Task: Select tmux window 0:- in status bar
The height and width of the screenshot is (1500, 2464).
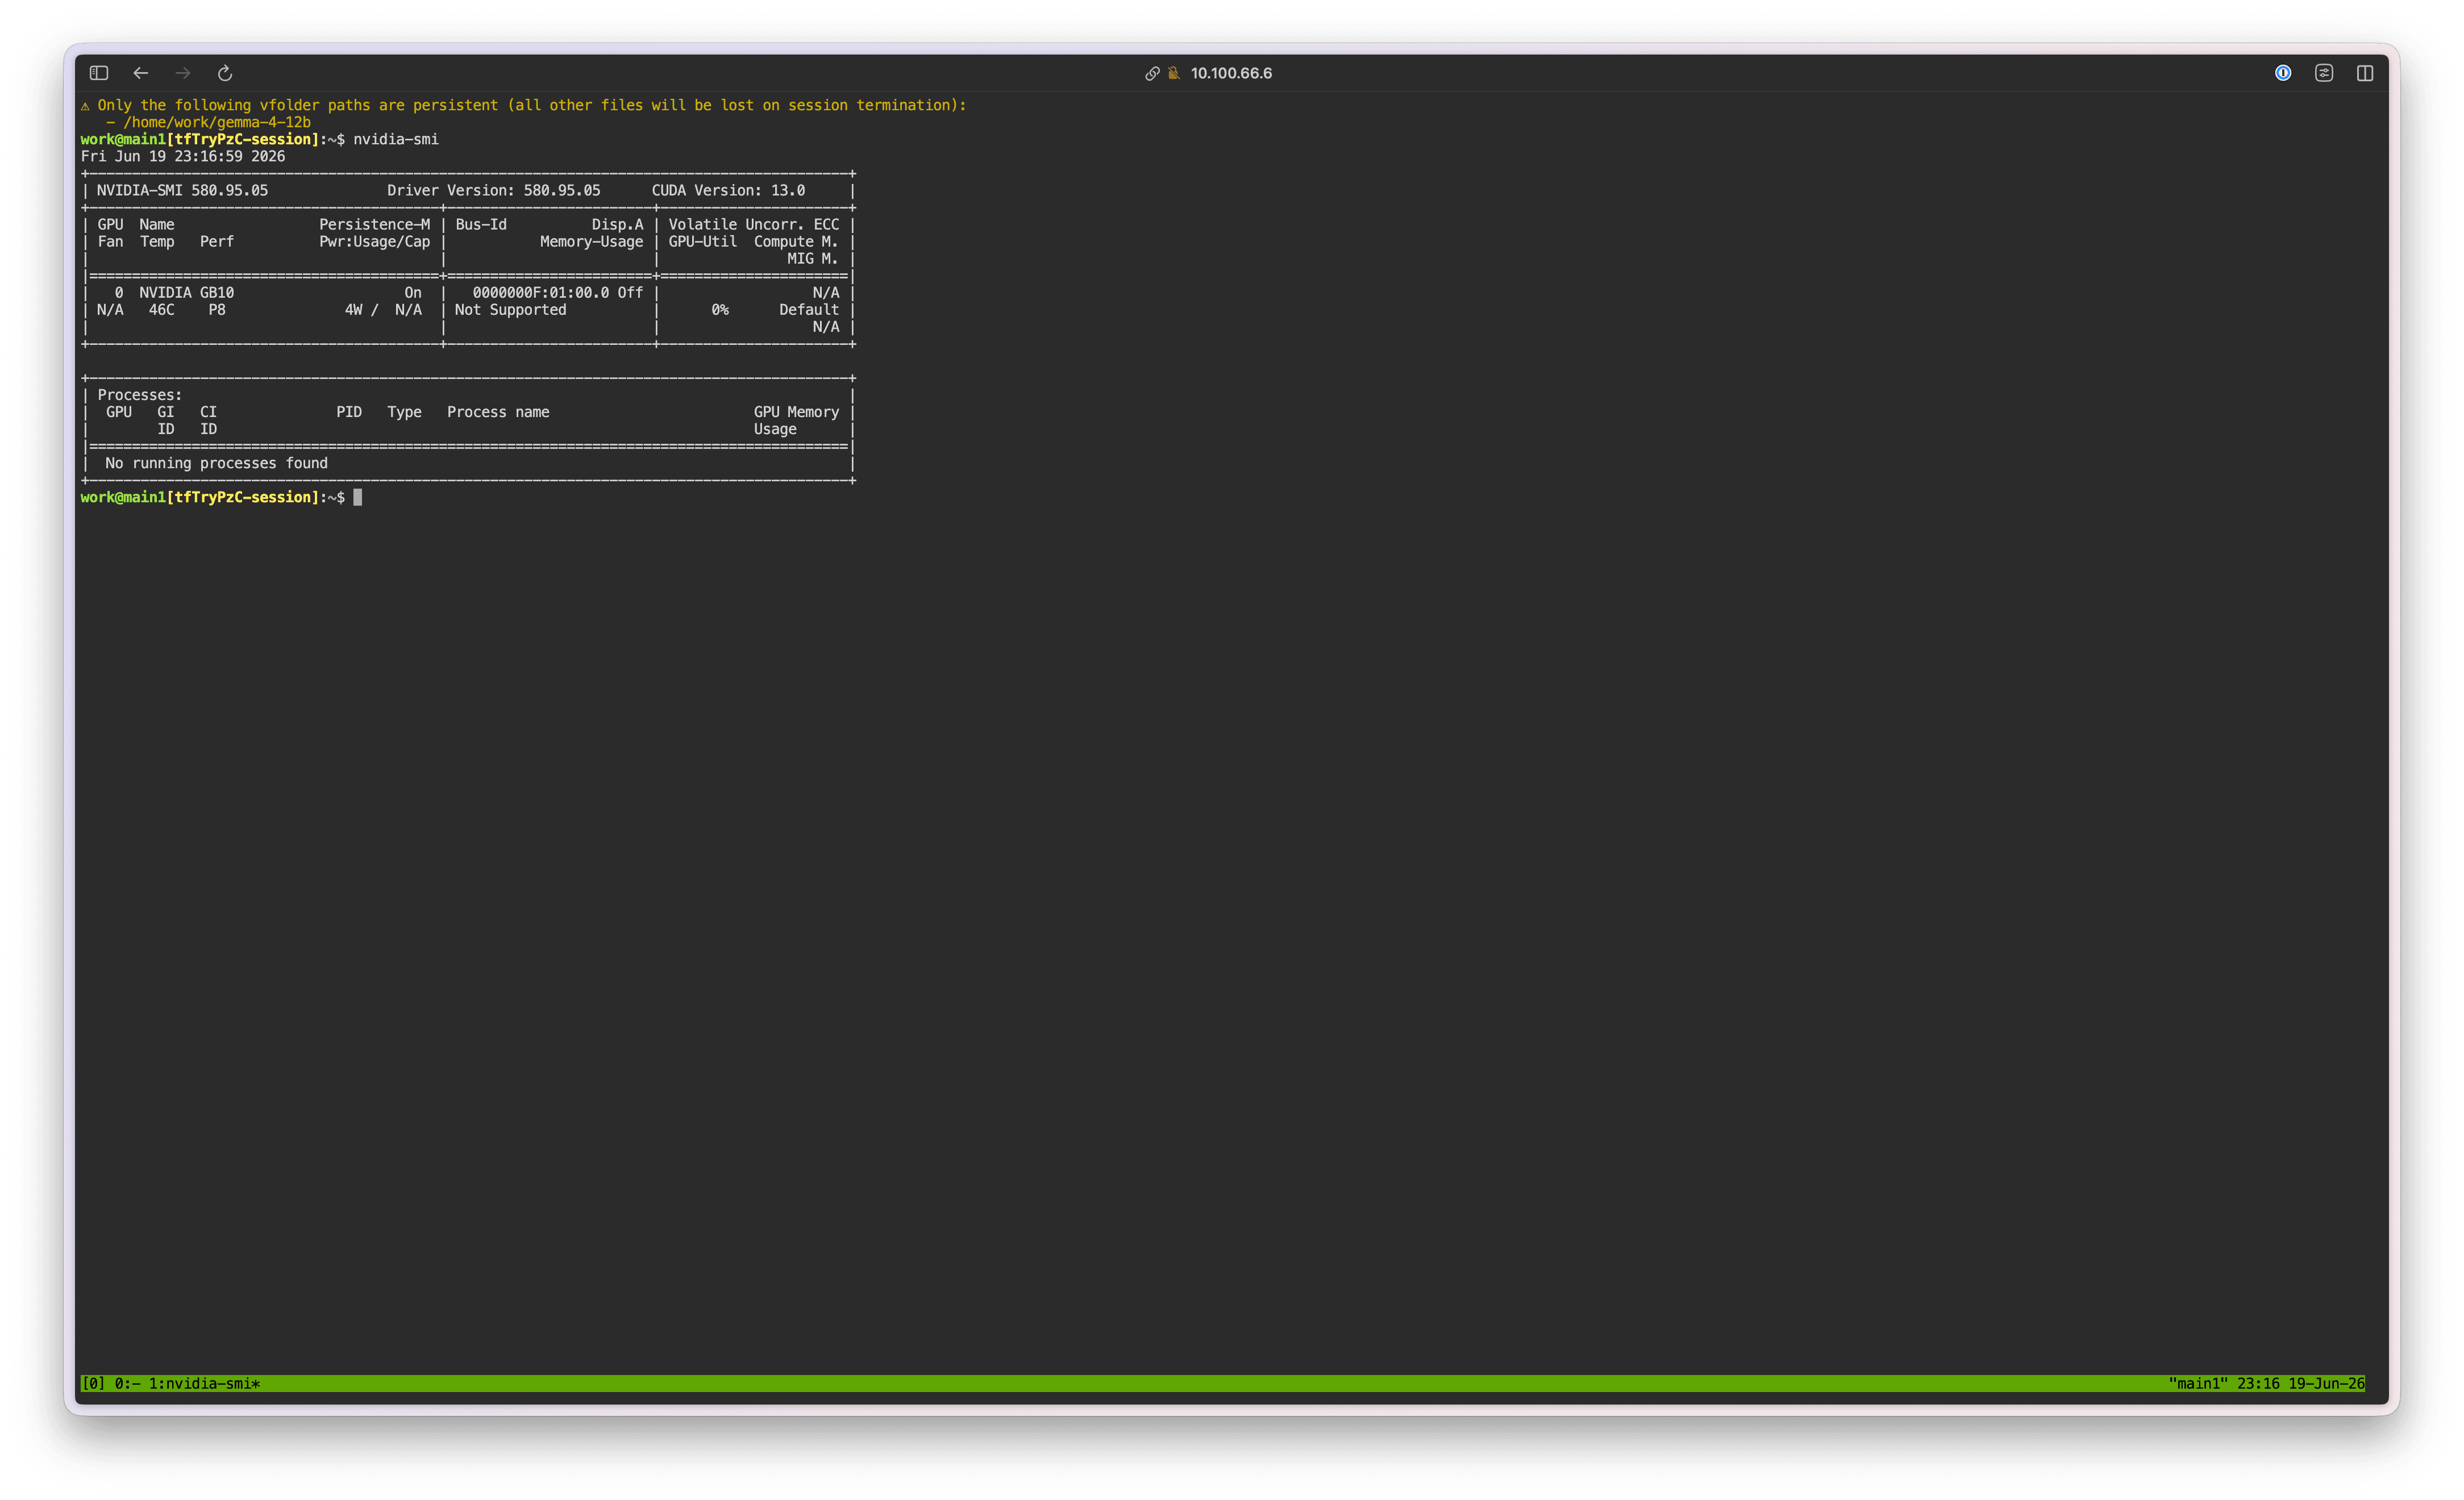Action: (x=127, y=1384)
